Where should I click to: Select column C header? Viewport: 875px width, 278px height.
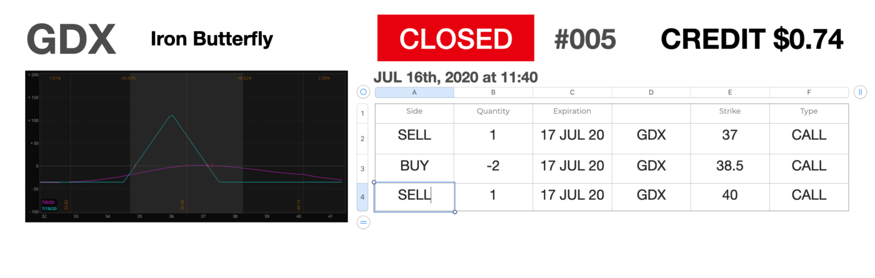pos(572,92)
